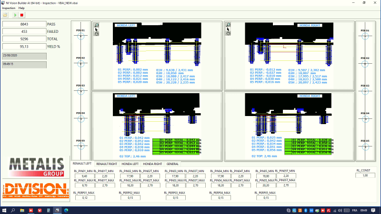Open the Inspection menu
The image size is (381, 214).
(9, 8)
